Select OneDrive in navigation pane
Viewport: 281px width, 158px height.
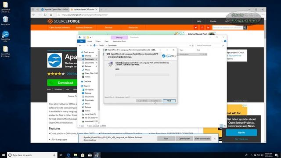point(87,82)
